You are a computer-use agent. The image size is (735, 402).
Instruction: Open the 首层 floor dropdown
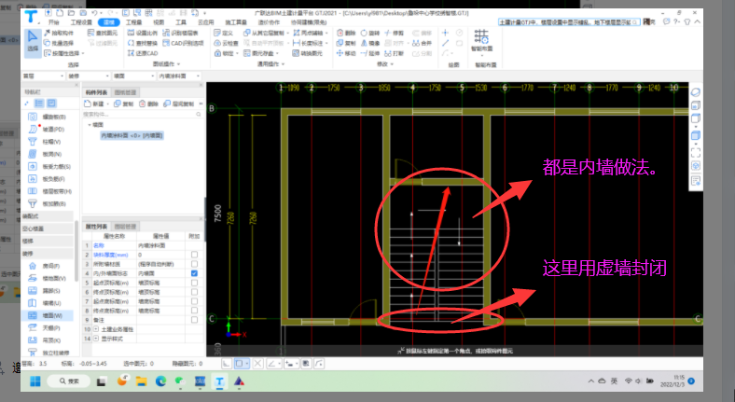pos(43,76)
